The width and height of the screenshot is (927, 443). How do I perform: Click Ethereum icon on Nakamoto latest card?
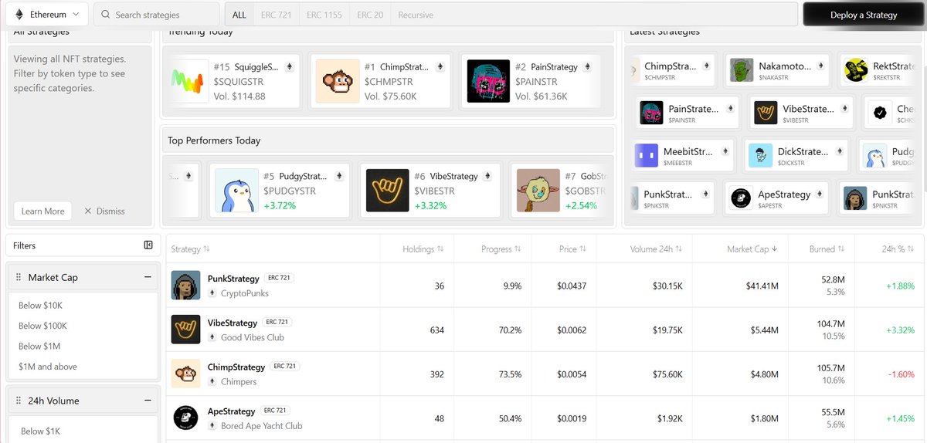[821, 66]
